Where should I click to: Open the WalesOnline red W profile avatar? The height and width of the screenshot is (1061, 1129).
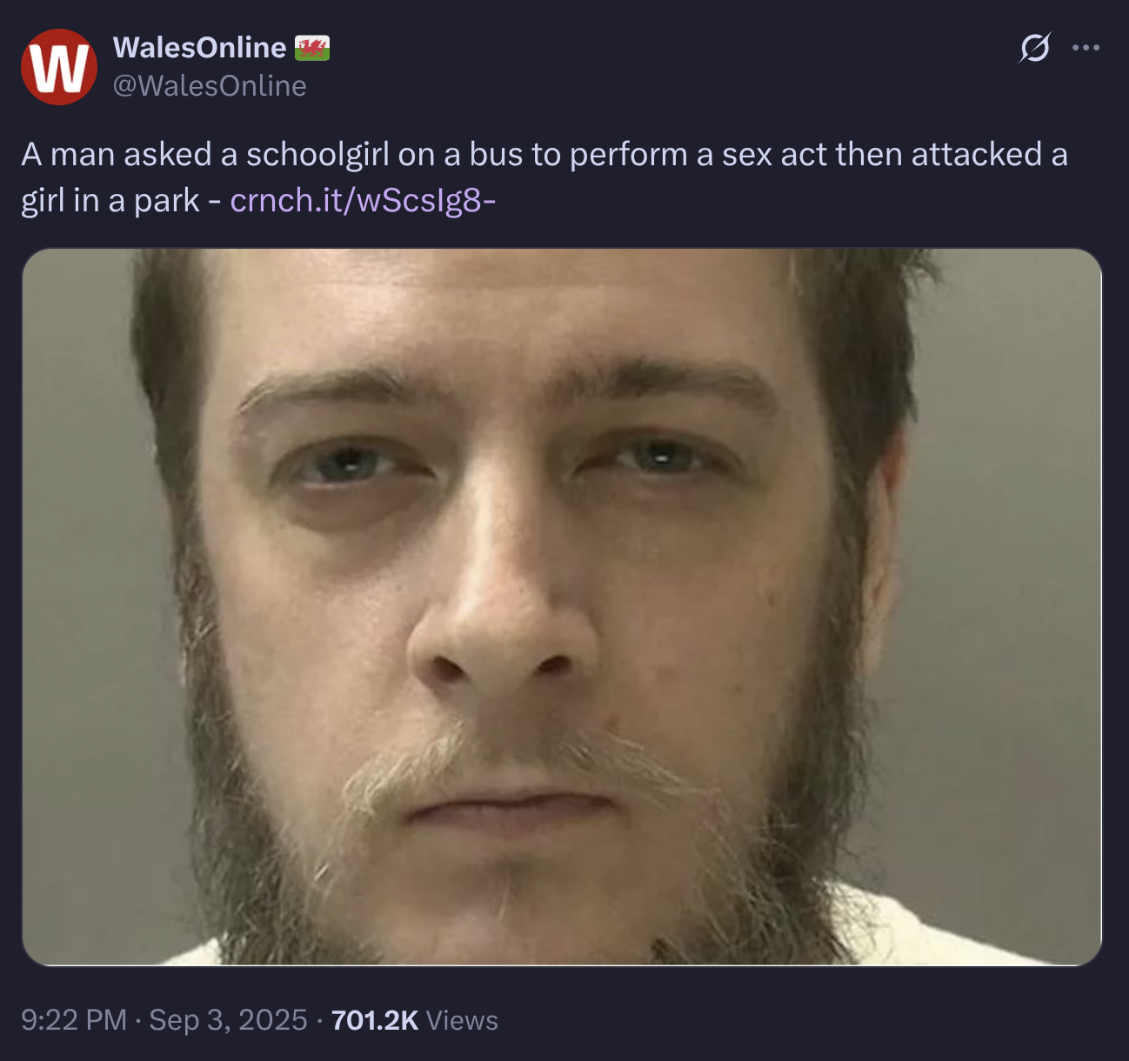pos(59,67)
